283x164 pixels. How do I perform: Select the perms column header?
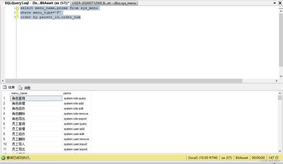(x=76, y=93)
